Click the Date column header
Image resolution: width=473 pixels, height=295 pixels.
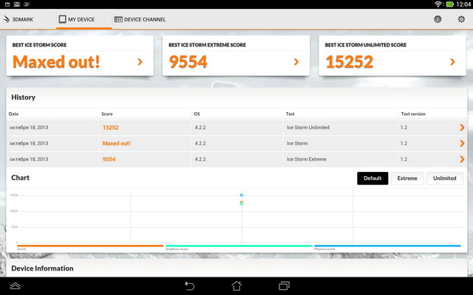coord(13,114)
